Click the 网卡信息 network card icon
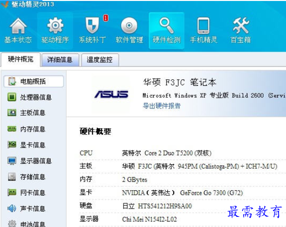 tap(12, 192)
